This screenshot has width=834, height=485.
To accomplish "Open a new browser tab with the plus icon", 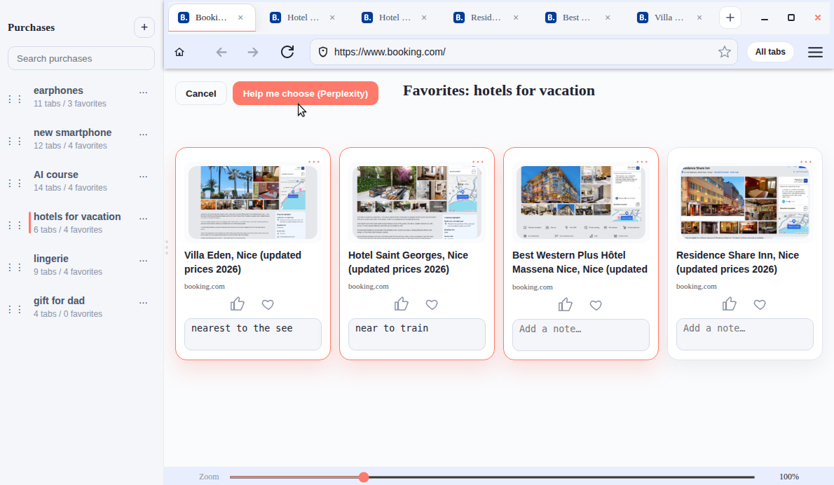I will 730,17.
